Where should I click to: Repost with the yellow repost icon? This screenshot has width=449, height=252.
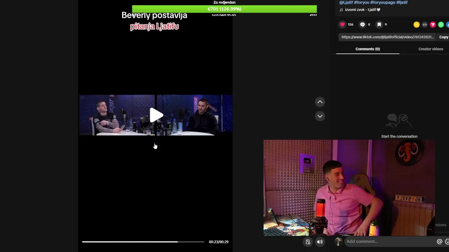pos(416,24)
